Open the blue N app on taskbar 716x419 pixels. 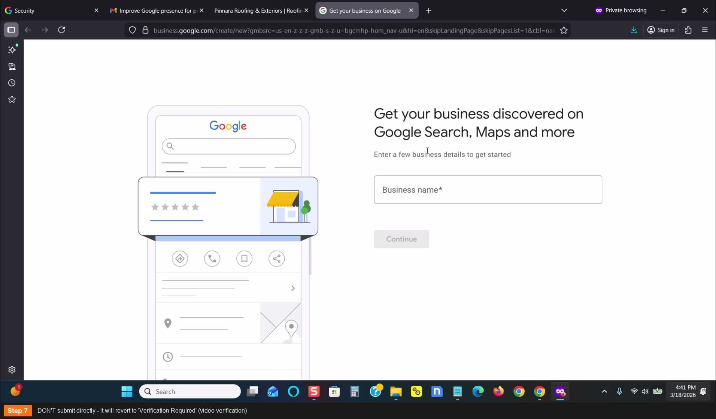click(437, 392)
